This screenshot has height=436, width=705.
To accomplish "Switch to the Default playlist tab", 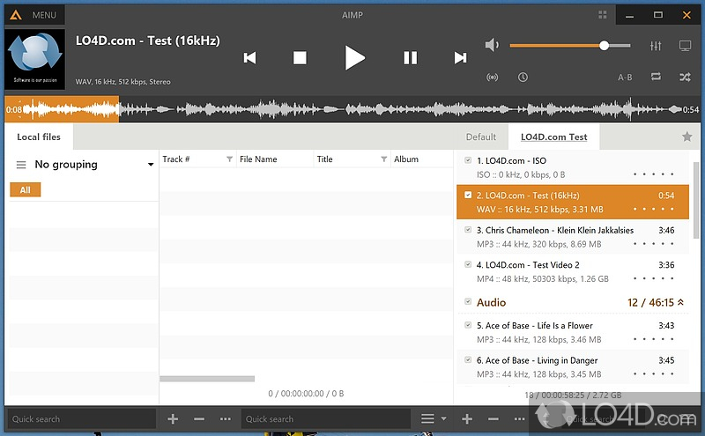I will (480, 137).
